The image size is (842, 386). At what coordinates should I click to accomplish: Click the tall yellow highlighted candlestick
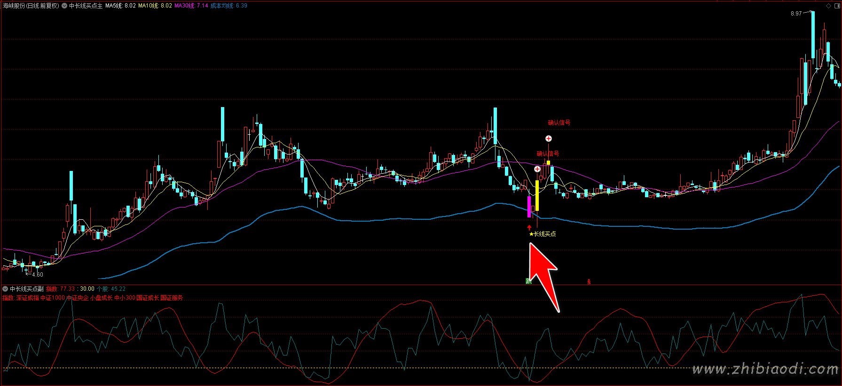click(537, 195)
